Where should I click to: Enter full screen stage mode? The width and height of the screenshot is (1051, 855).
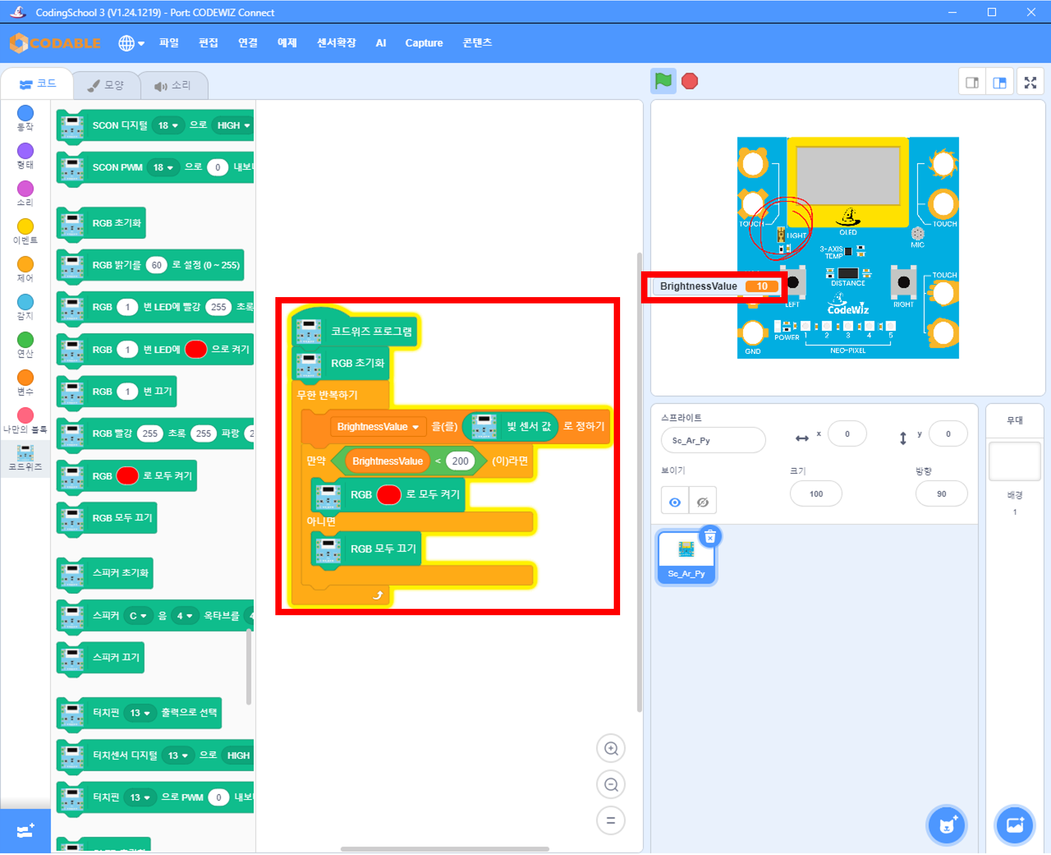(1030, 83)
